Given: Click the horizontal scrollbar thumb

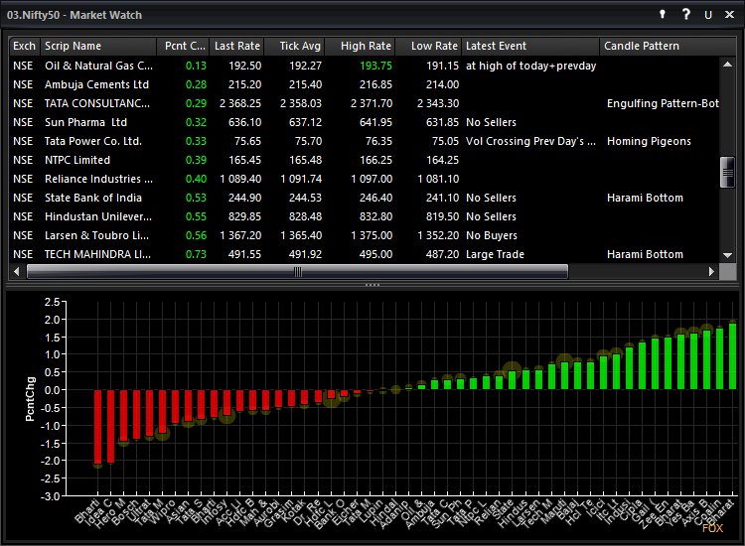Looking at the screenshot, I should coord(297,272).
